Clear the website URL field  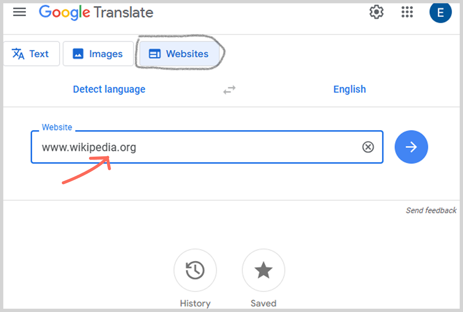[x=368, y=147]
